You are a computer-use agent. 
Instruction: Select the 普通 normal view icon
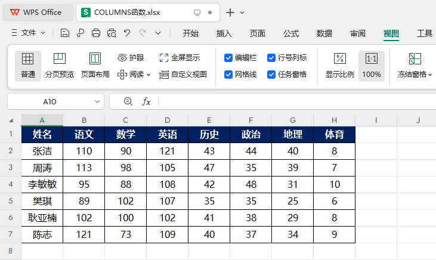(x=28, y=66)
